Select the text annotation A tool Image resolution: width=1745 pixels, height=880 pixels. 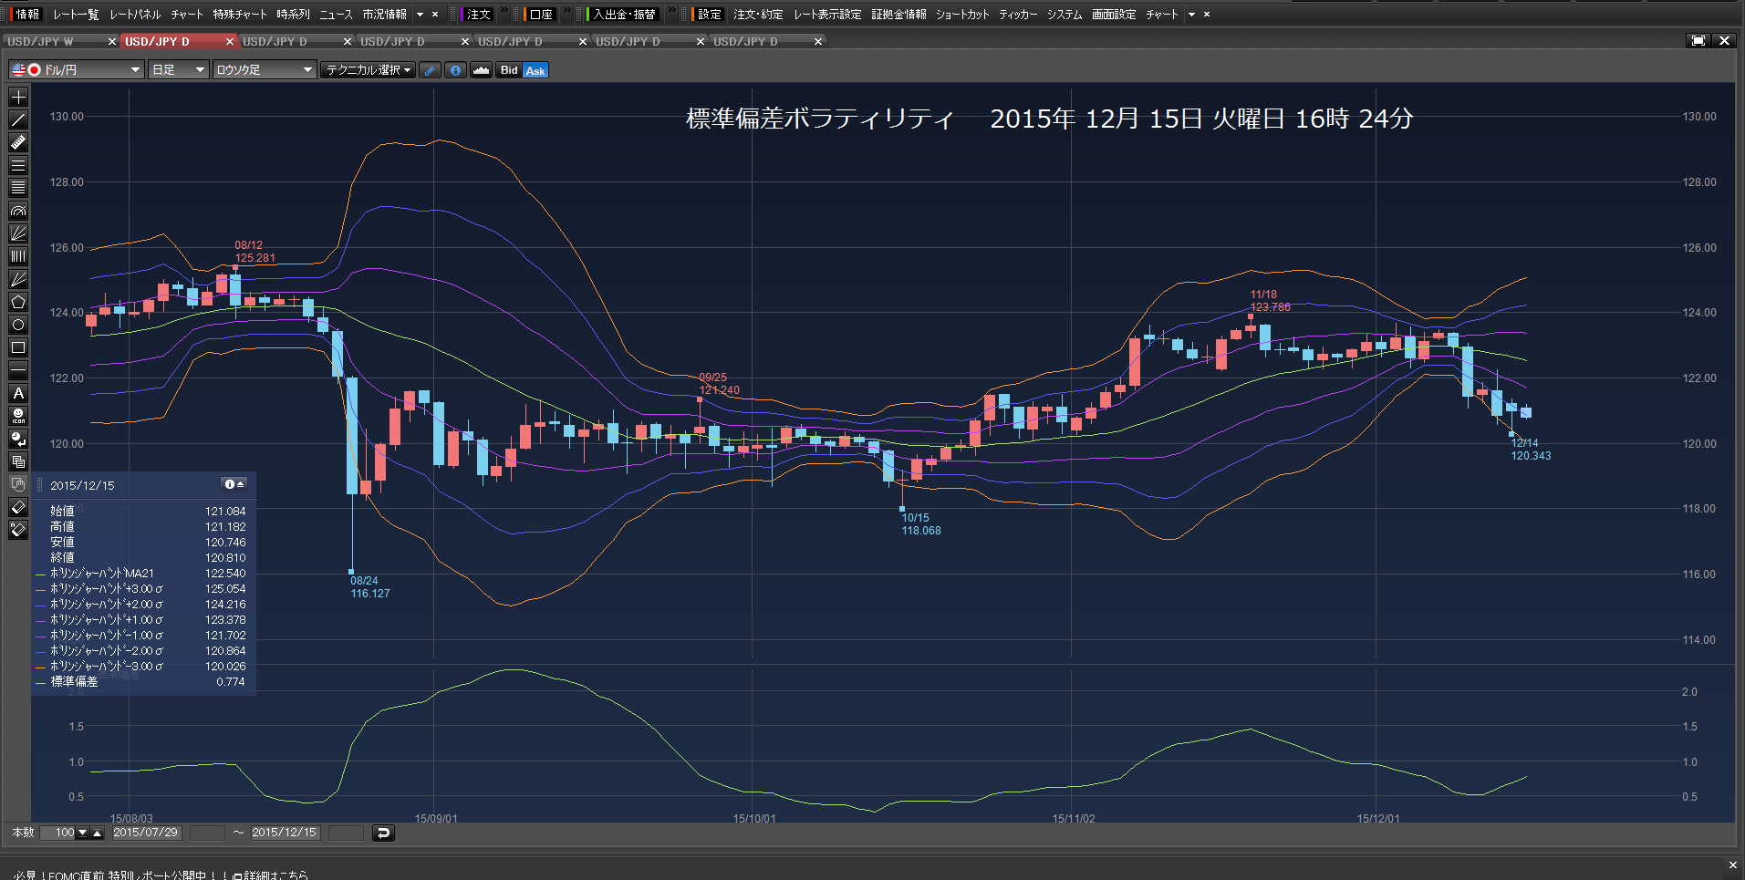pyautogui.click(x=18, y=393)
